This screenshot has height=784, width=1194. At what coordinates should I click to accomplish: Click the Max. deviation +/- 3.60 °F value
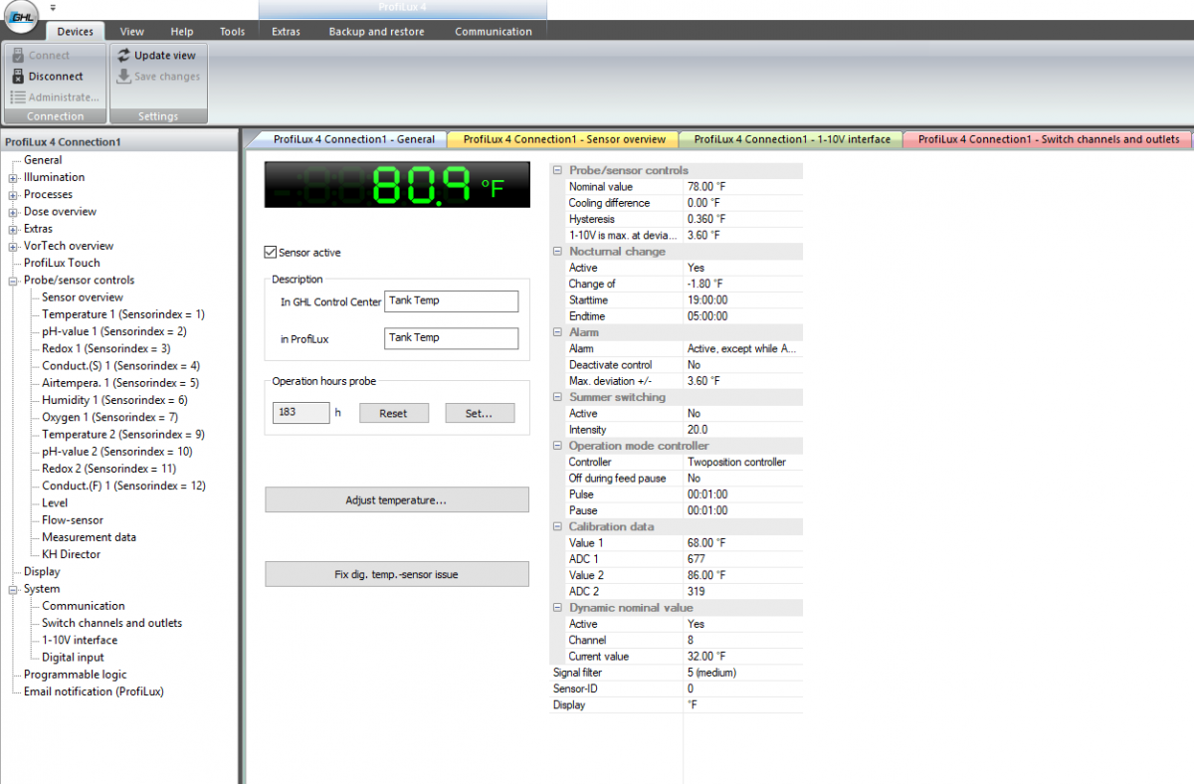coord(743,381)
